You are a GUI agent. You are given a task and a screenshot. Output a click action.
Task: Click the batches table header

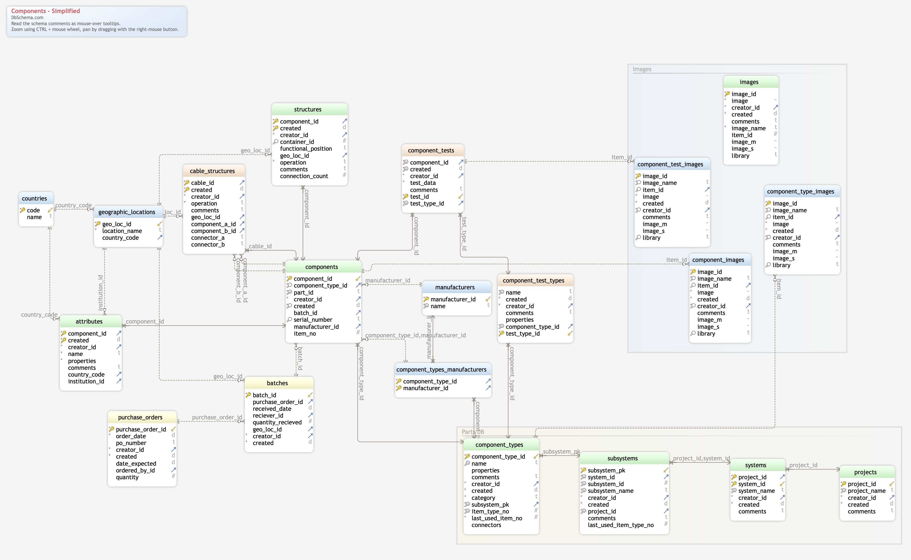click(x=279, y=383)
